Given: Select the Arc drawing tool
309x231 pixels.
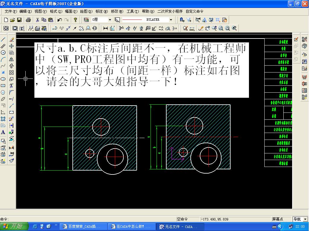Looking at the screenshot, I should click(x=3, y=59).
